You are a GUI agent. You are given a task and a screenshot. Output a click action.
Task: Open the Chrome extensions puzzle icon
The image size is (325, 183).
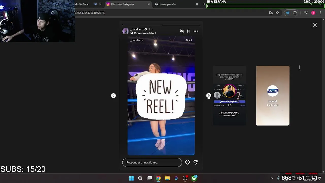[x=295, y=13]
